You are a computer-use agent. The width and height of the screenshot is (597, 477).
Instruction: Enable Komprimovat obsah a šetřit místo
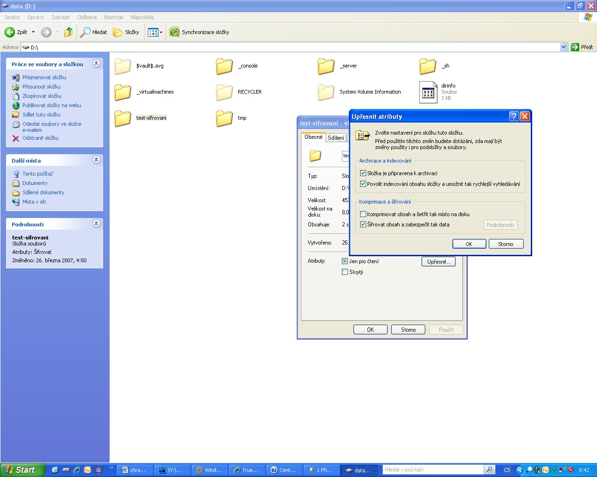(363, 214)
